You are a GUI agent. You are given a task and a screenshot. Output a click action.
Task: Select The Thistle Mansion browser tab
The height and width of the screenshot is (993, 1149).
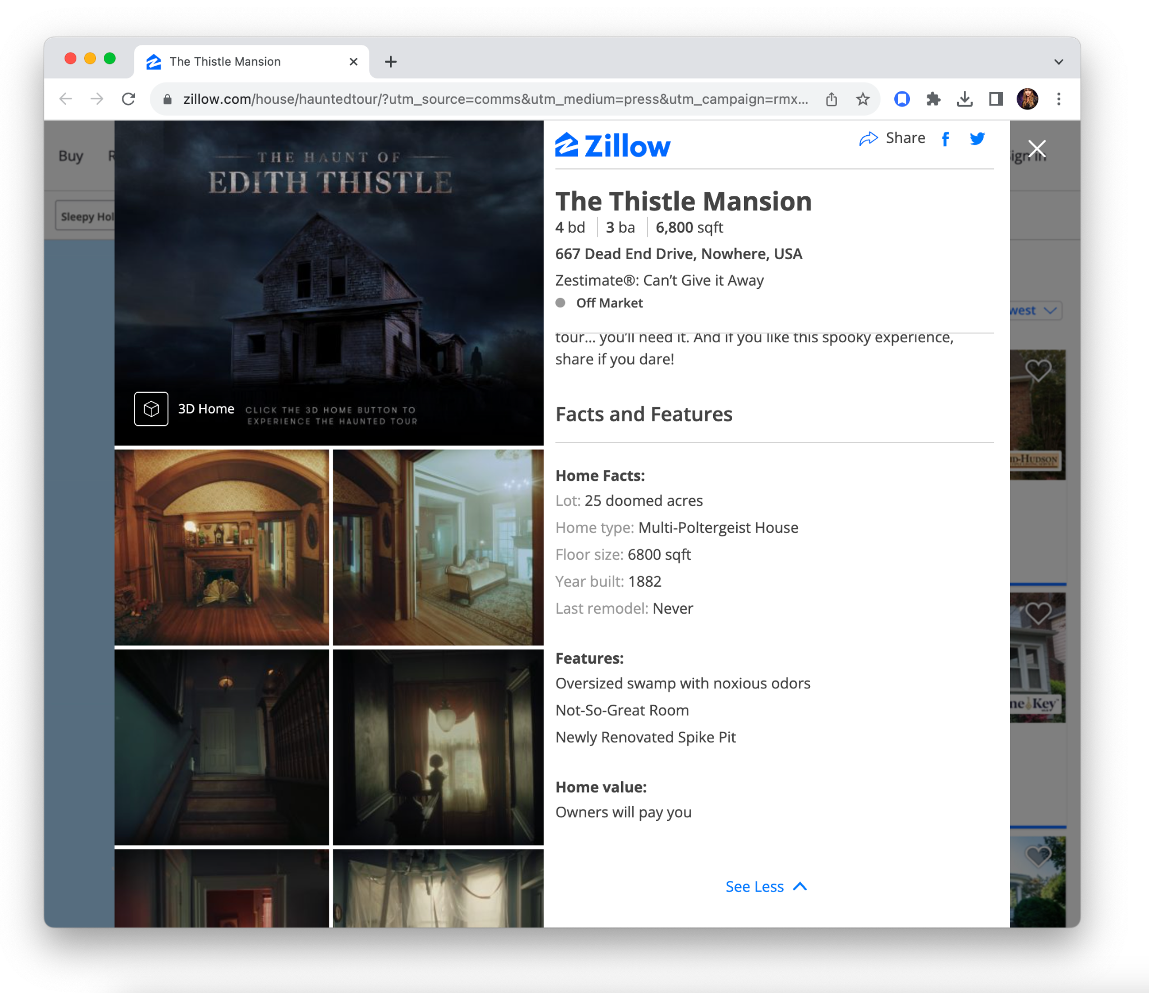251,62
